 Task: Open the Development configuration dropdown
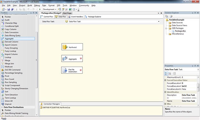click(55, 9)
